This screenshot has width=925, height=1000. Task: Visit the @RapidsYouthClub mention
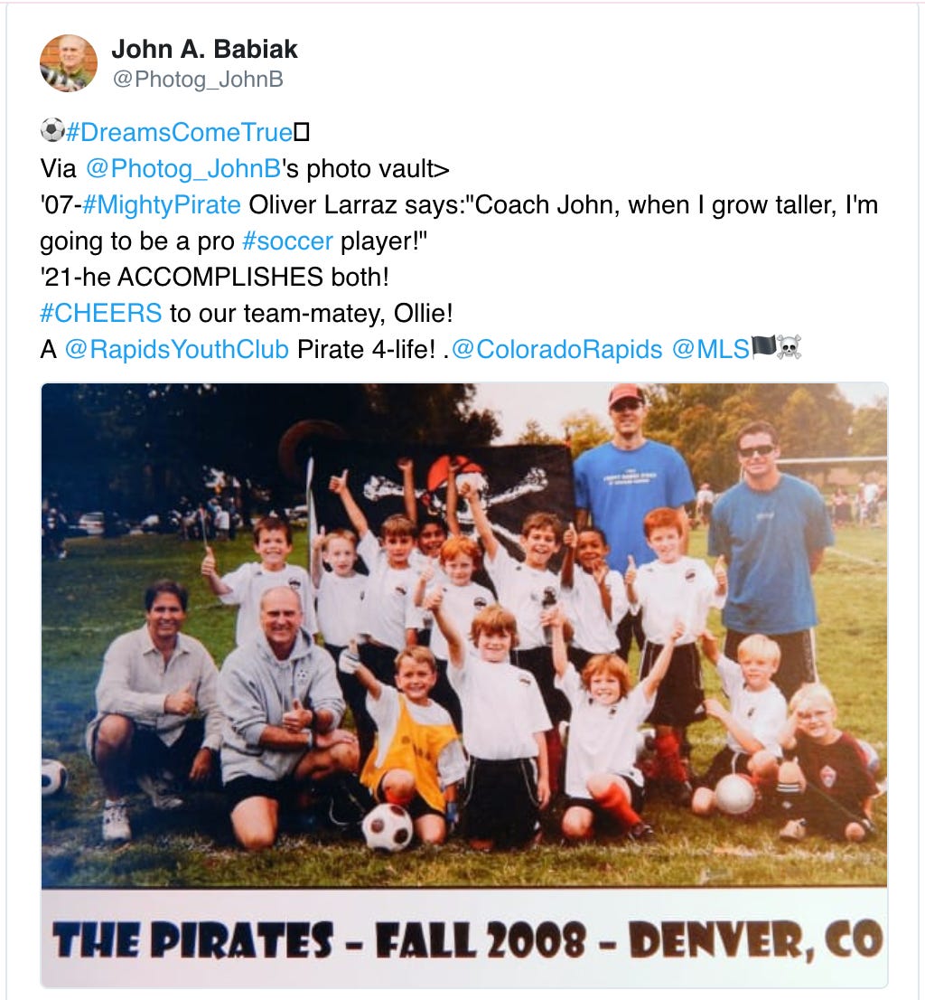coord(176,349)
